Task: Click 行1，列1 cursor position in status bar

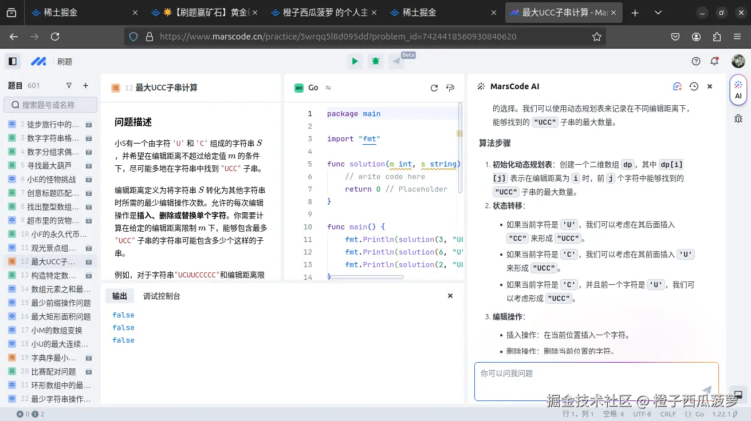Action: 579,414
